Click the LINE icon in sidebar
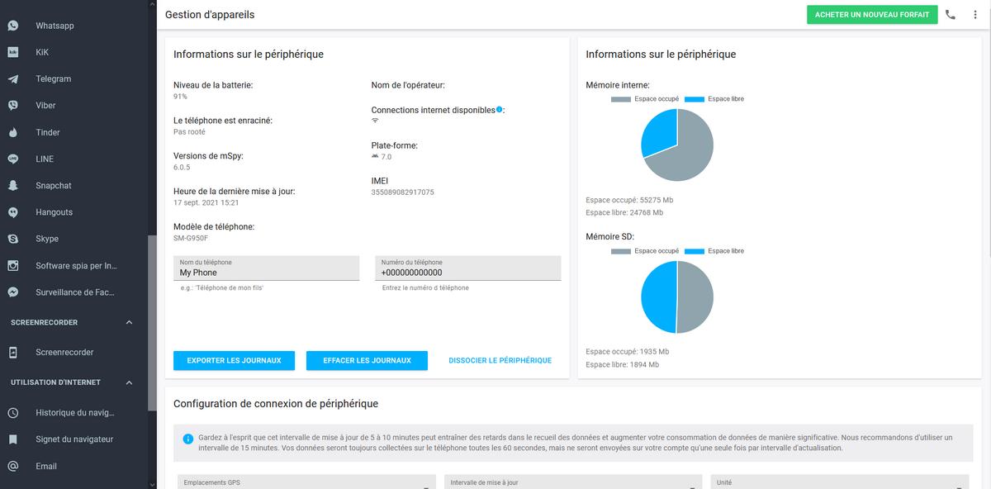This screenshot has height=489, width=991. (x=13, y=159)
